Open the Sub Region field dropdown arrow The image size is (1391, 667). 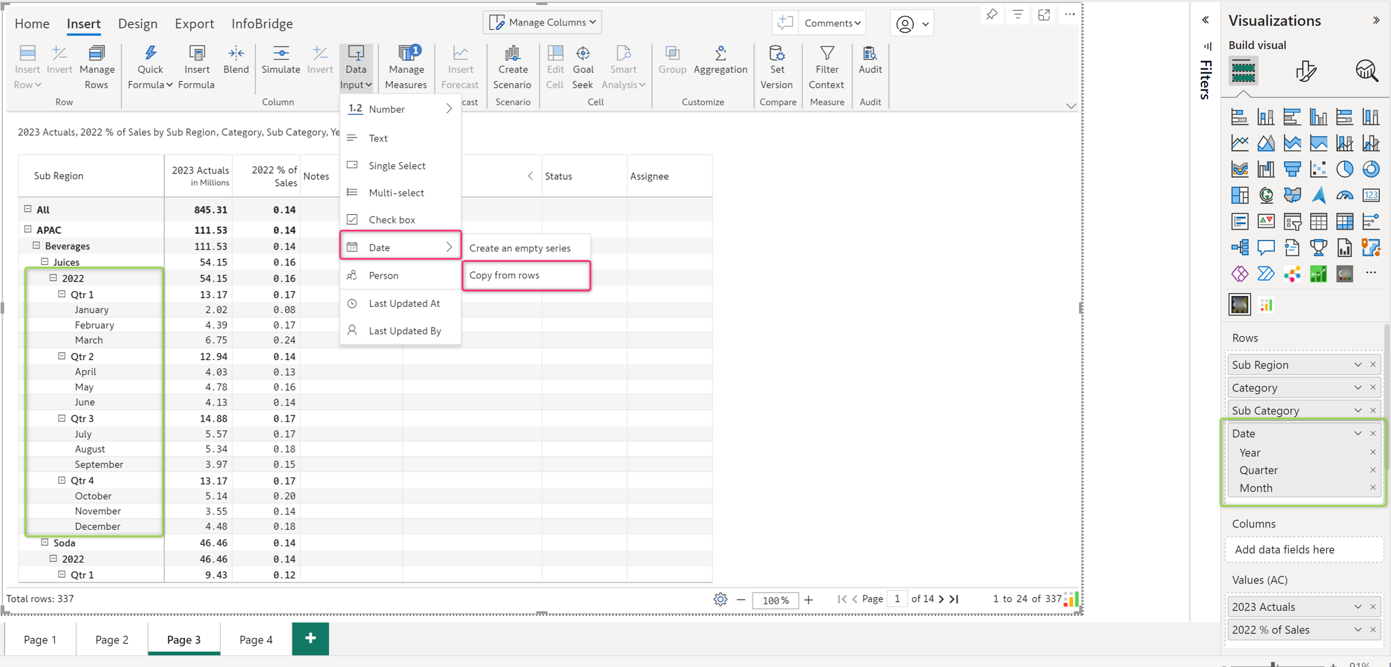coord(1358,365)
